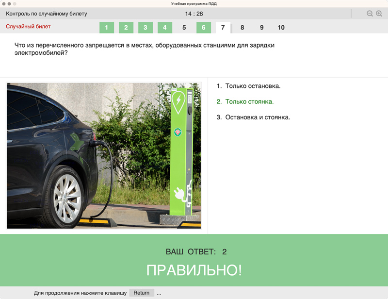Open unanswered question 5
The image size is (388, 299).
coord(184,28)
